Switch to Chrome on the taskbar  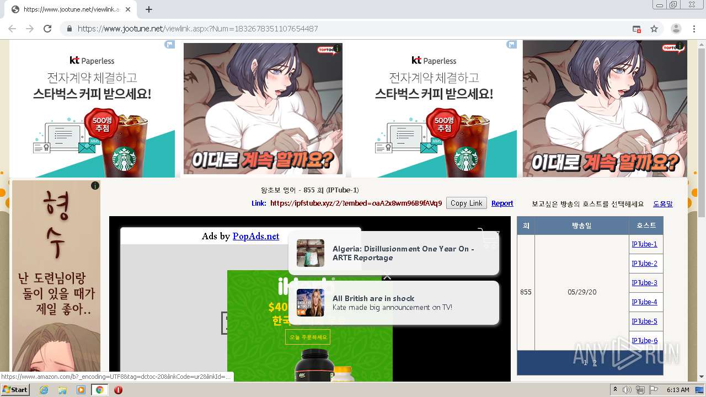[x=100, y=390]
